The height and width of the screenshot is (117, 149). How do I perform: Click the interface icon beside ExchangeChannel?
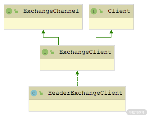pos(9,11)
